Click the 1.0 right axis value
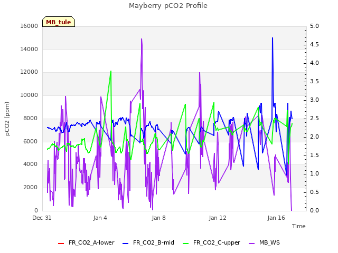 tap(314, 174)
